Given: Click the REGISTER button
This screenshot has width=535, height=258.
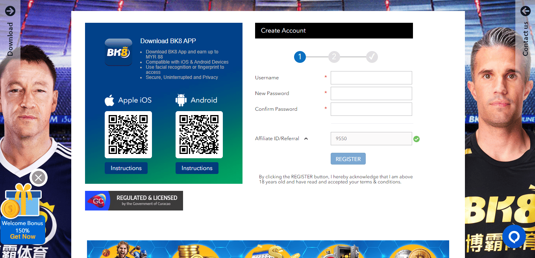Looking at the screenshot, I should coord(348,159).
